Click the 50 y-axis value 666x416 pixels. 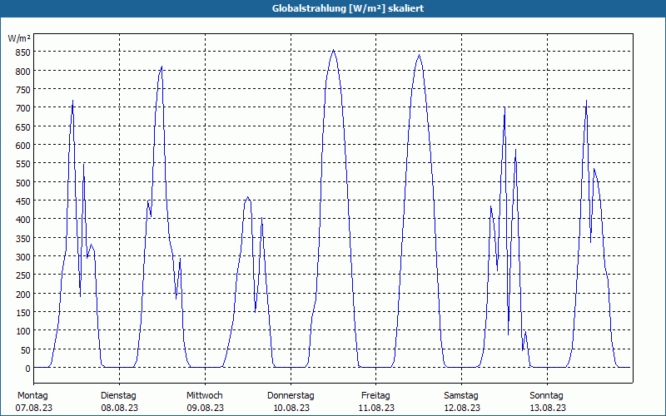[25, 349]
